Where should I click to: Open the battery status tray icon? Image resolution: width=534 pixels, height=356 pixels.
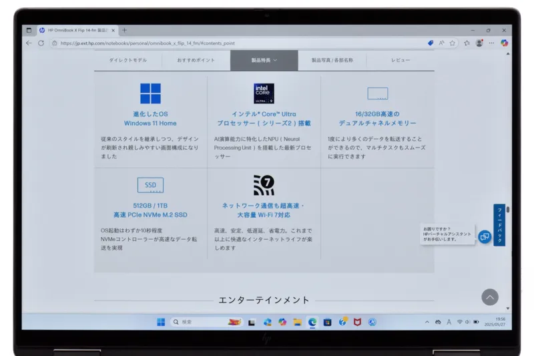point(476,322)
